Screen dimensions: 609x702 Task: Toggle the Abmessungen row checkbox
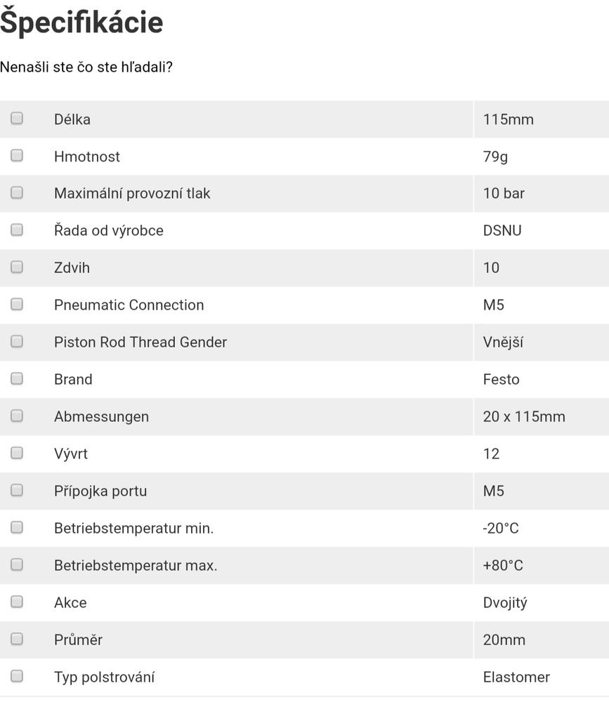click(17, 416)
